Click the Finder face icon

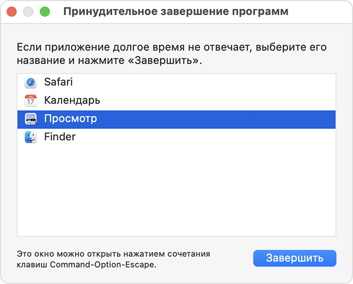point(31,137)
